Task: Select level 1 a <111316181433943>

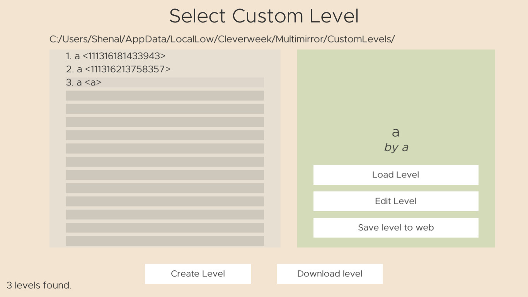Action: pyautogui.click(x=115, y=56)
